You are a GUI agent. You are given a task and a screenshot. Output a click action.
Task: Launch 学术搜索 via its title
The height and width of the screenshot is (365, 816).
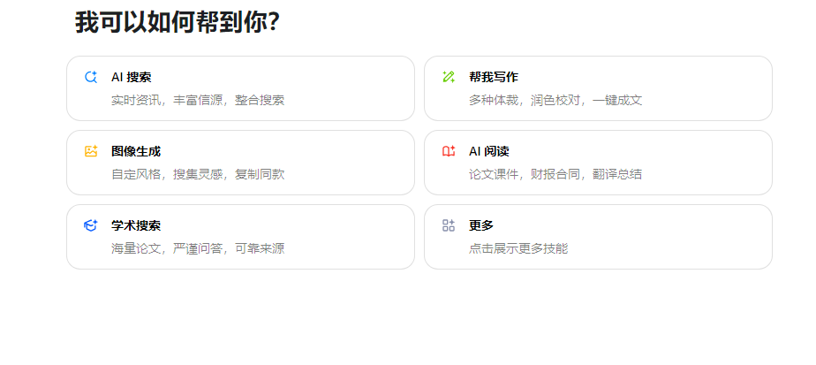[136, 226]
